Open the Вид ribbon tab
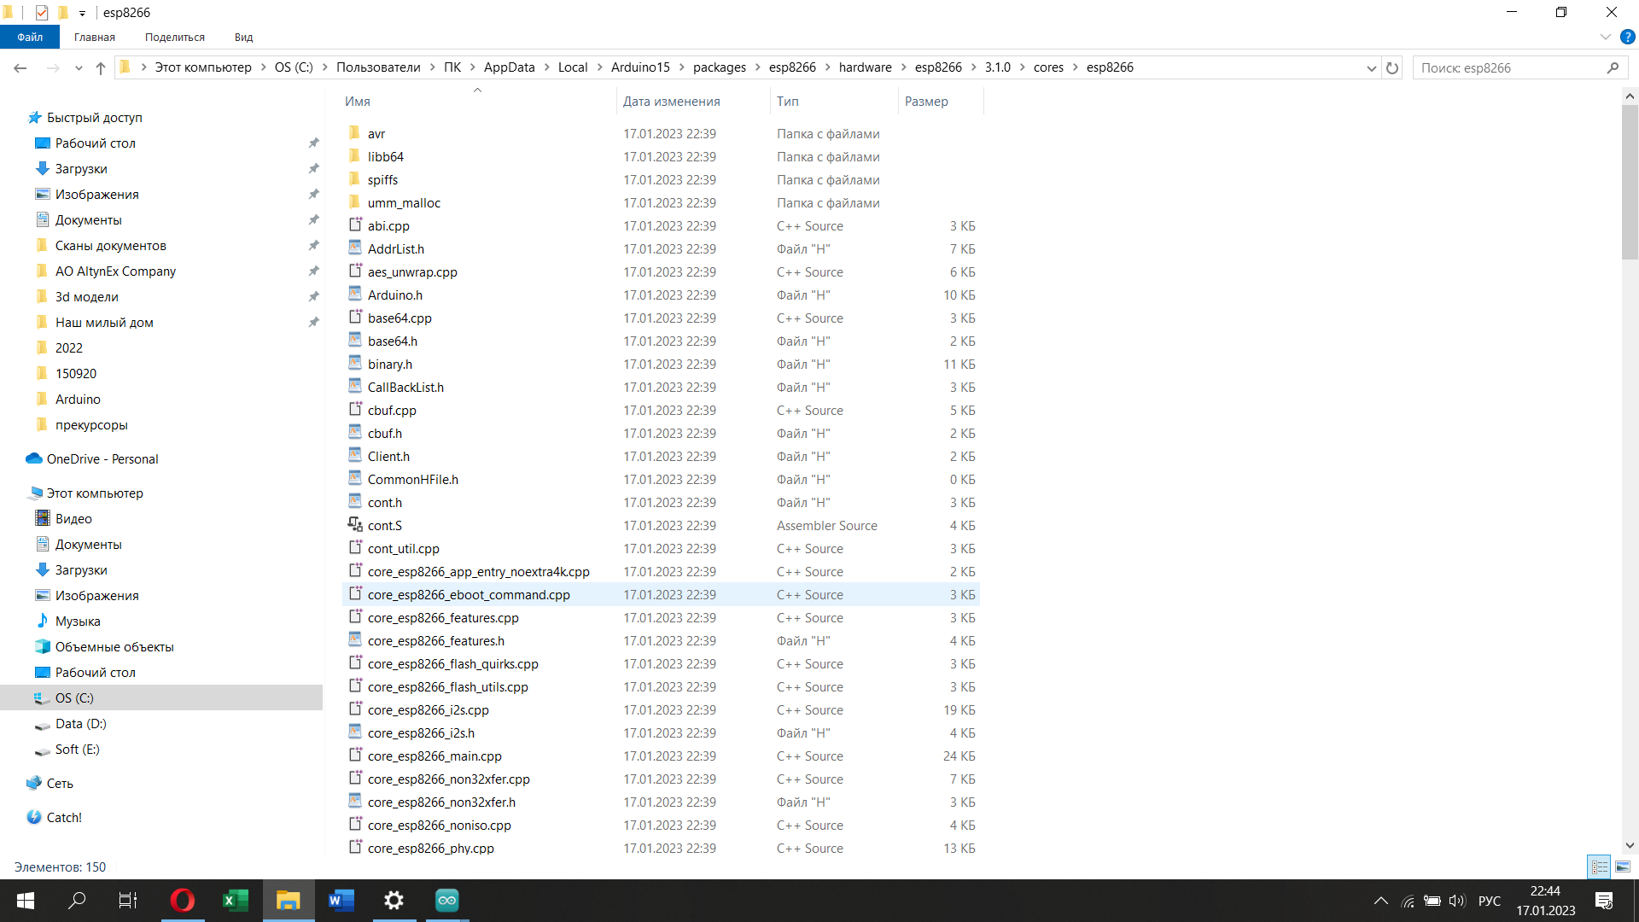1639x922 pixels. tap(244, 37)
